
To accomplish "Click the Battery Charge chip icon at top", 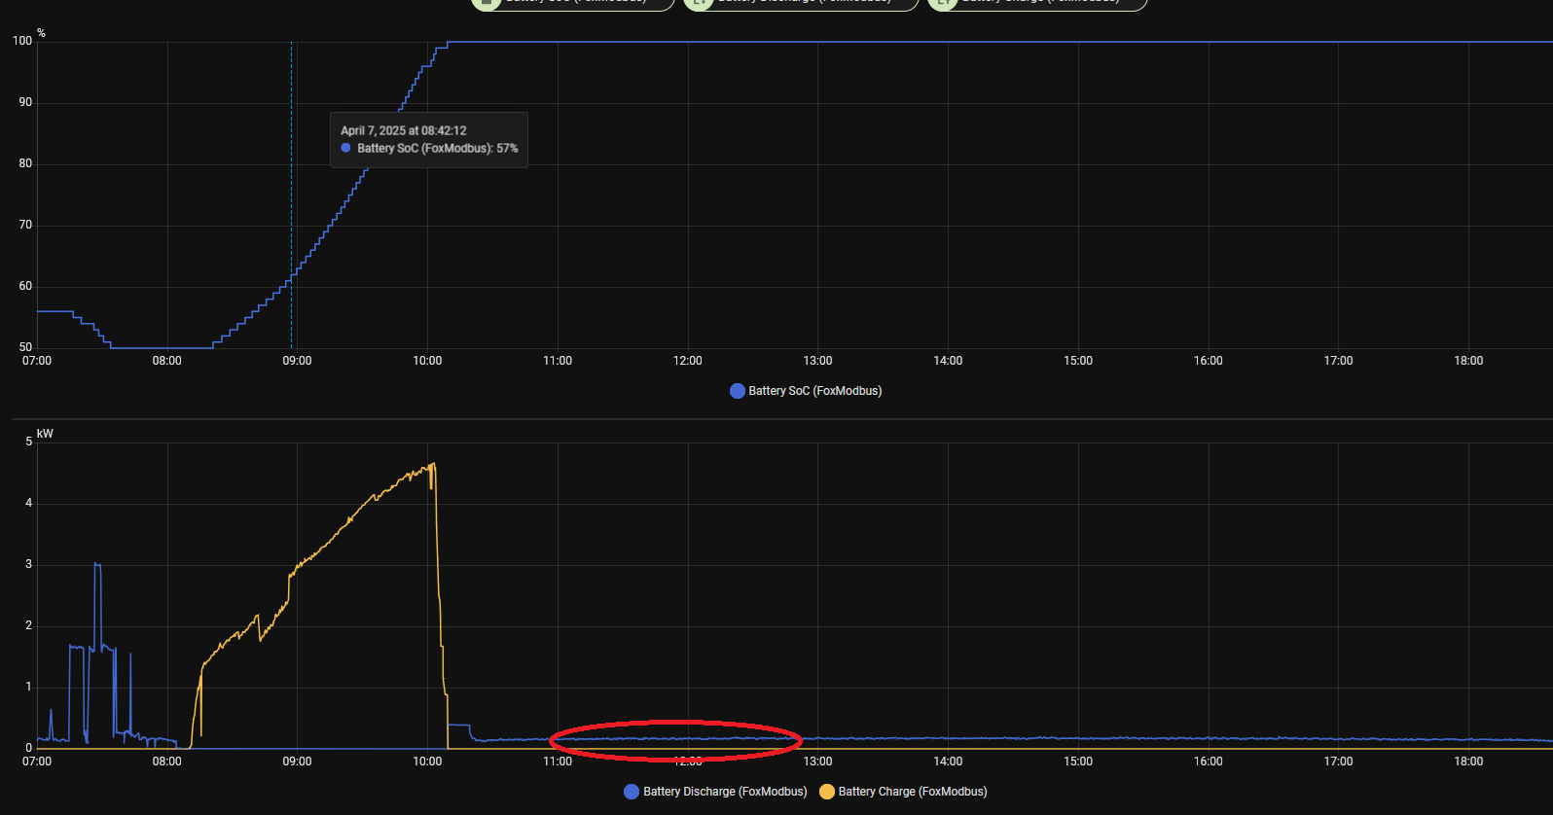I will [942, 3].
